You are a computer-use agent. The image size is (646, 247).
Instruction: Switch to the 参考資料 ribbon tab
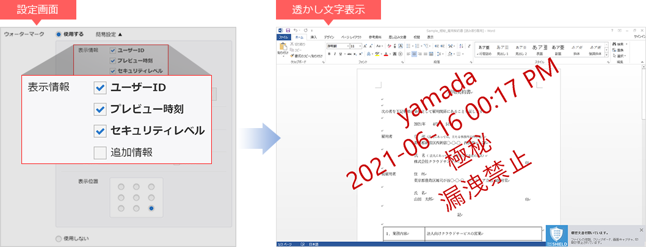coord(375,37)
